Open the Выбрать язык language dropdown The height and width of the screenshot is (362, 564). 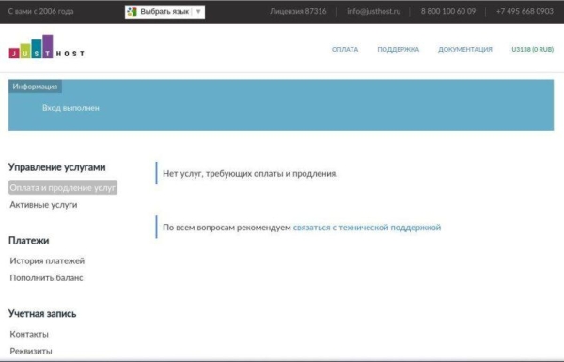tap(164, 12)
